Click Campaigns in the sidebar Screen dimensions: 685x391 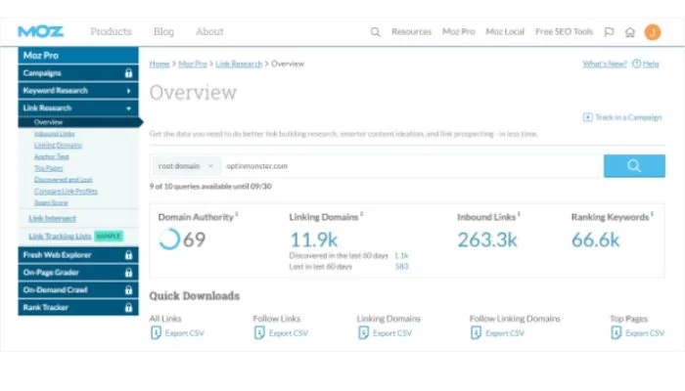(x=42, y=73)
